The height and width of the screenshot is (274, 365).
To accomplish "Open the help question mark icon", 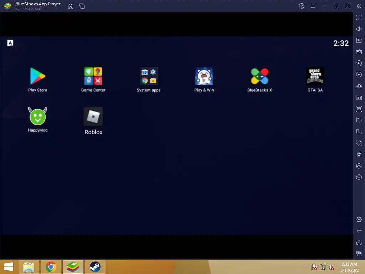I will pyautogui.click(x=302, y=6).
